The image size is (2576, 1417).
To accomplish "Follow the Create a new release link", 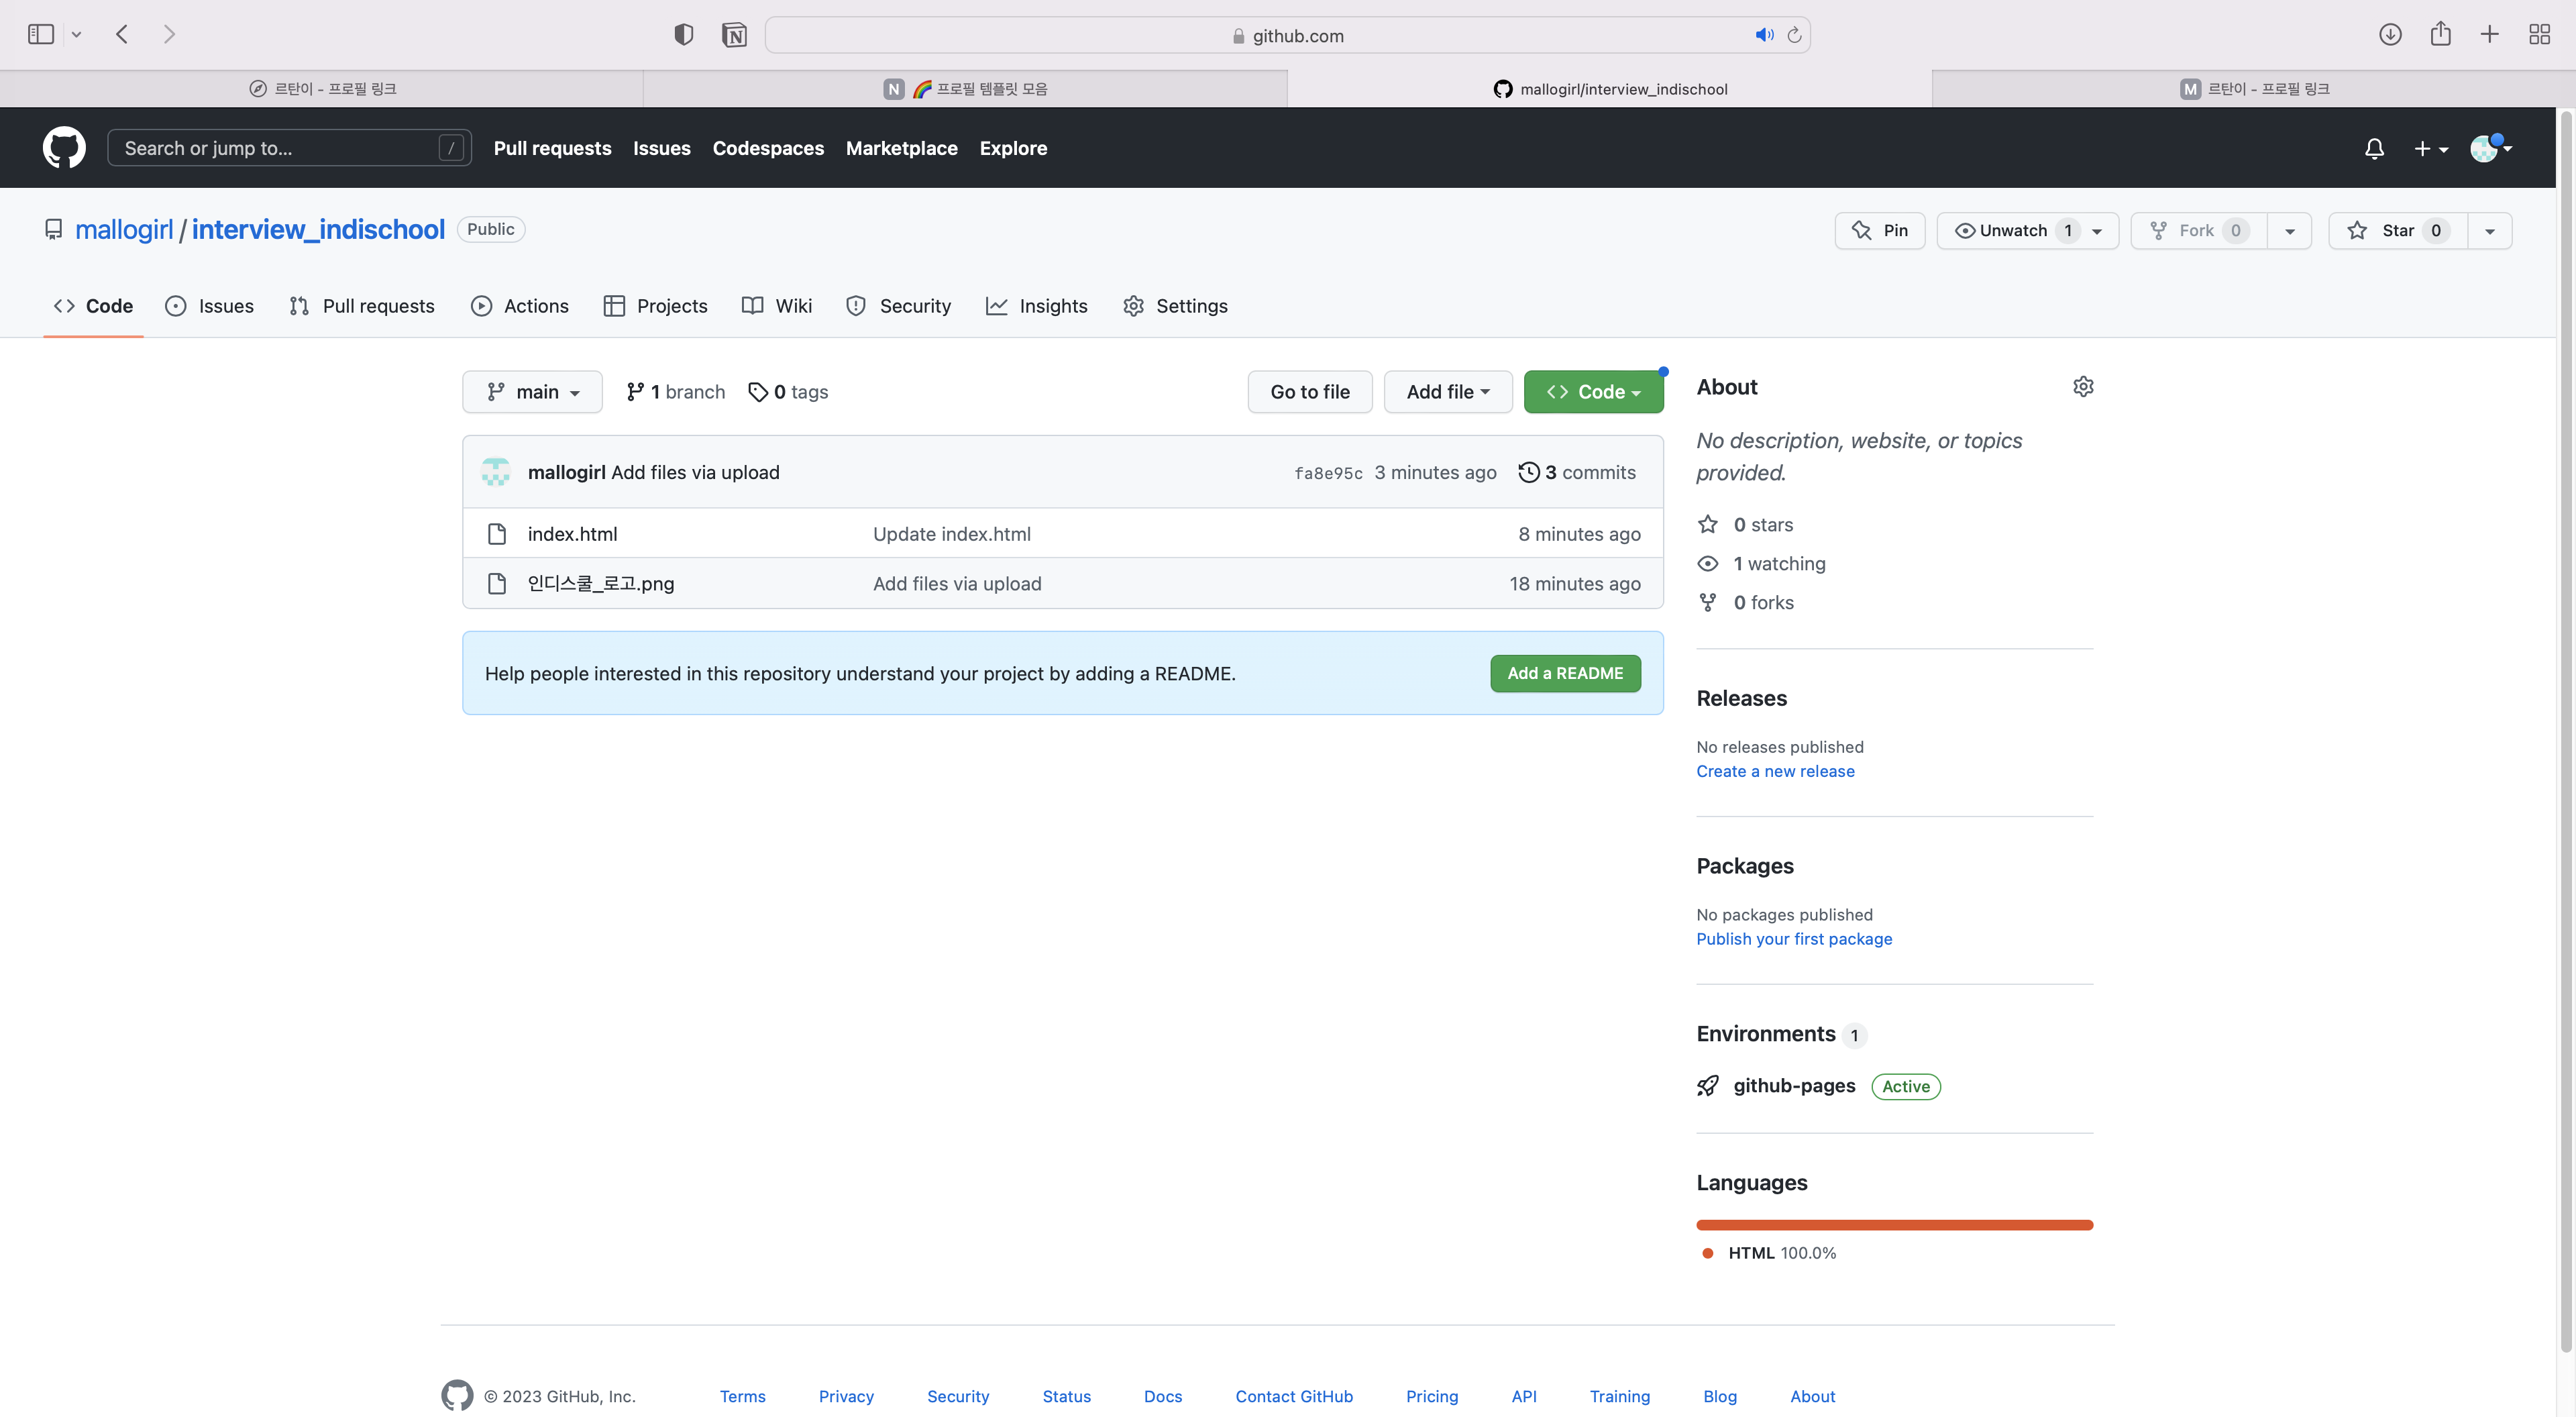I will point(1775,771).
